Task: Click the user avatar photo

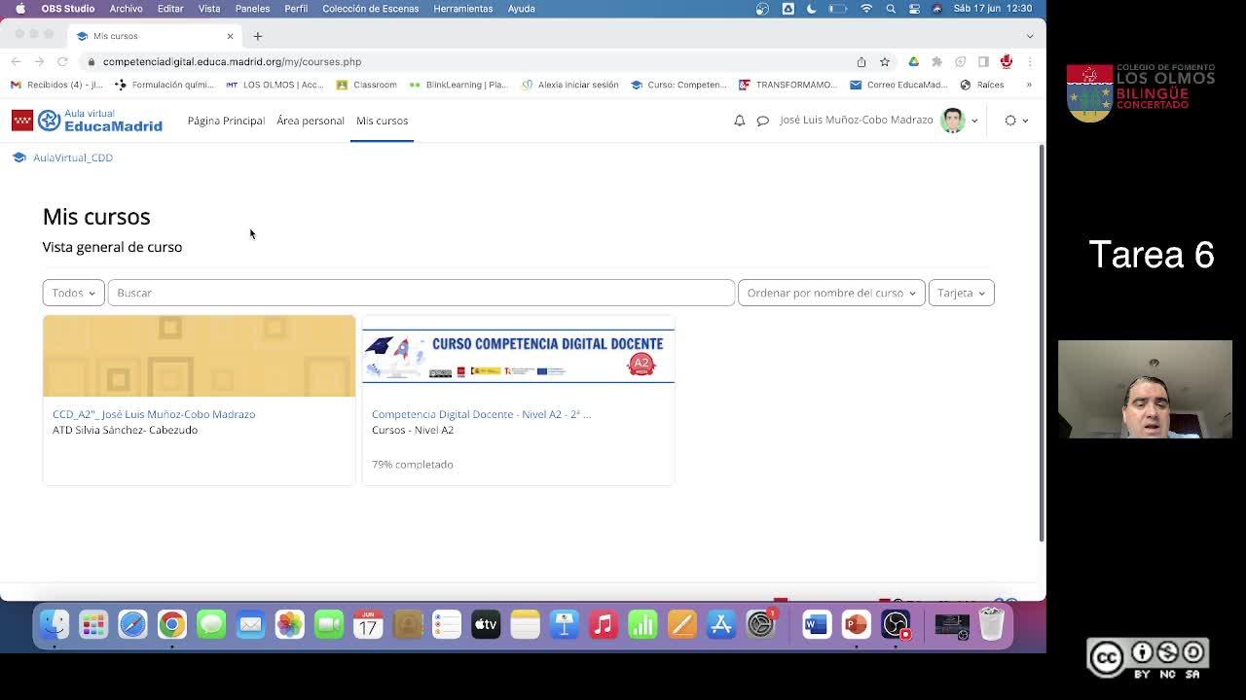Action: click(952, 121)
